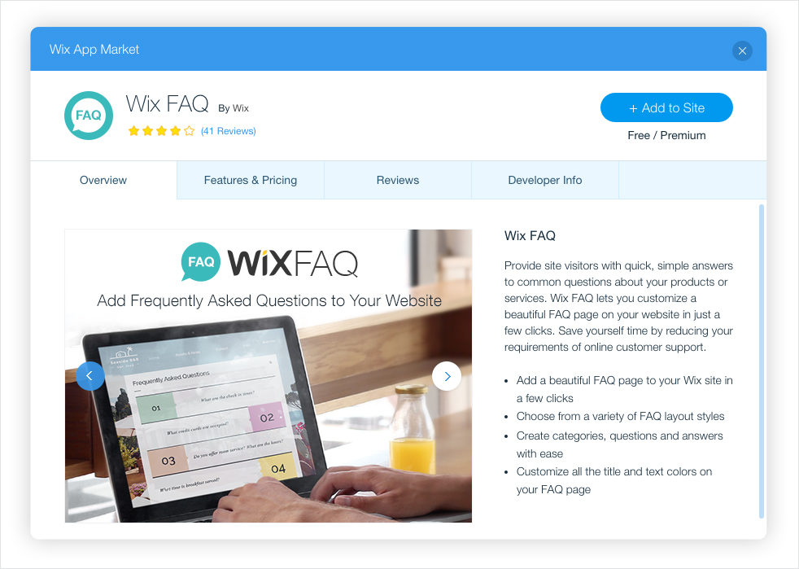The image size is (799, 569).
Task: Click the Free / Premium pricing label
Action: pos(666,136)
